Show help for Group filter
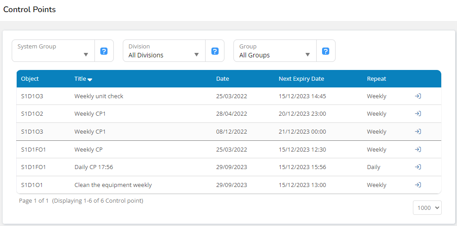457x226 pixels. [326, 51]
